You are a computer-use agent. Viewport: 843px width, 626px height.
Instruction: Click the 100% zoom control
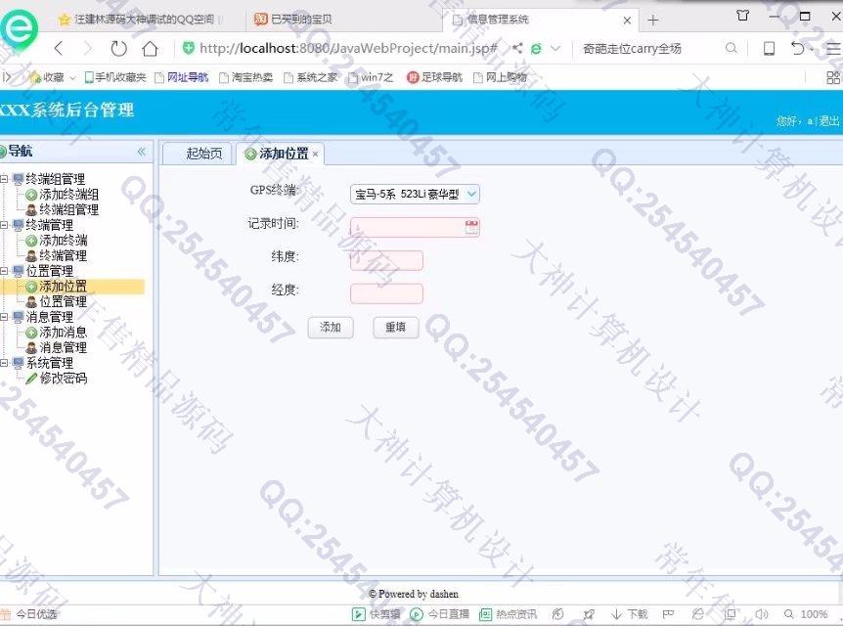point(806,613)
